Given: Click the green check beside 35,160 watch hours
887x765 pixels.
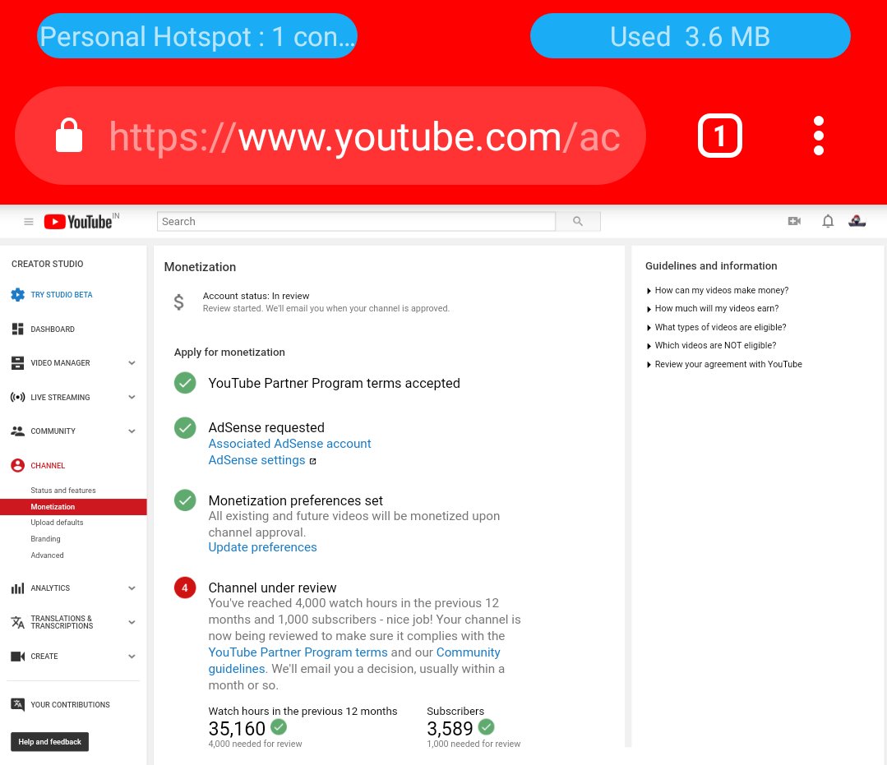Looking at the screenshot, I should (279, 726).
